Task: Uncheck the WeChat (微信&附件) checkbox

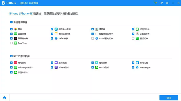Action: (x=11, y=72)
